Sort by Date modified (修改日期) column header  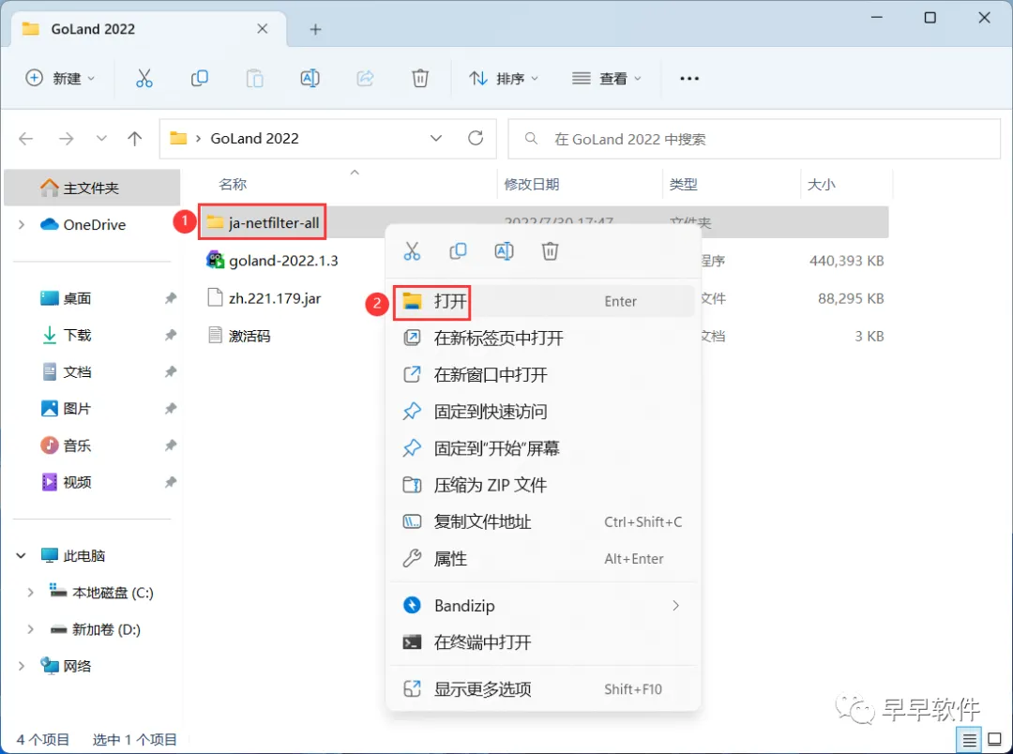pos(531,184)
